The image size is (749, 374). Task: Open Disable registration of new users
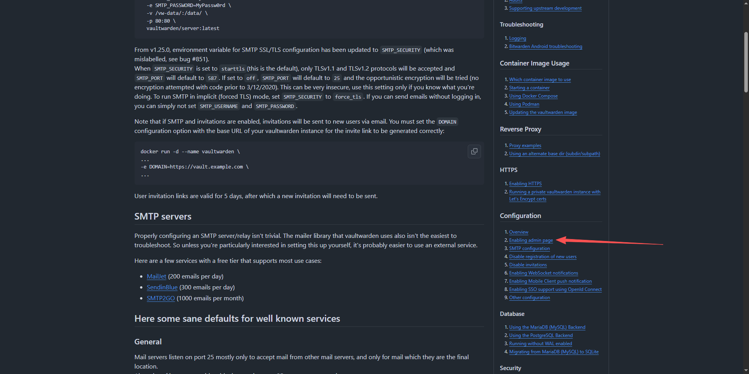click(542, 257)
